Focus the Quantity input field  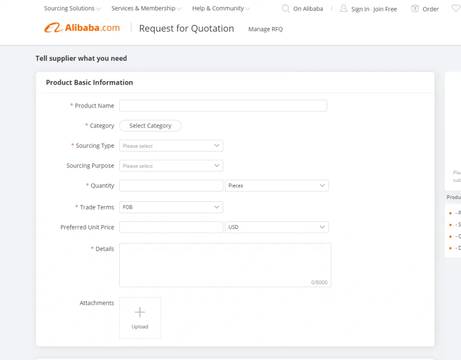tap(171, 186)
